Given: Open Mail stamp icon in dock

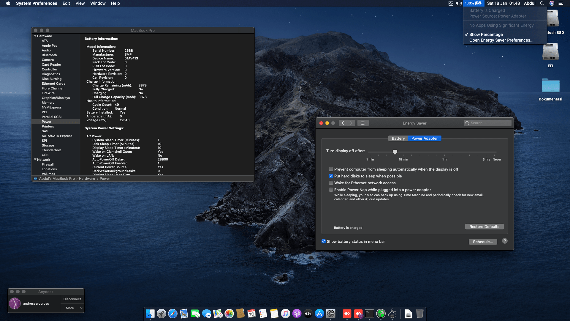Looking at the screenshot, I should (184, 314).
